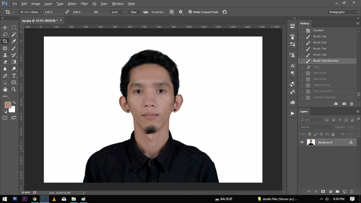The width and height of the screenshot is (361, 203).
Task: Select the Clone Stamp tool
Action: click(x=5, y=55)
